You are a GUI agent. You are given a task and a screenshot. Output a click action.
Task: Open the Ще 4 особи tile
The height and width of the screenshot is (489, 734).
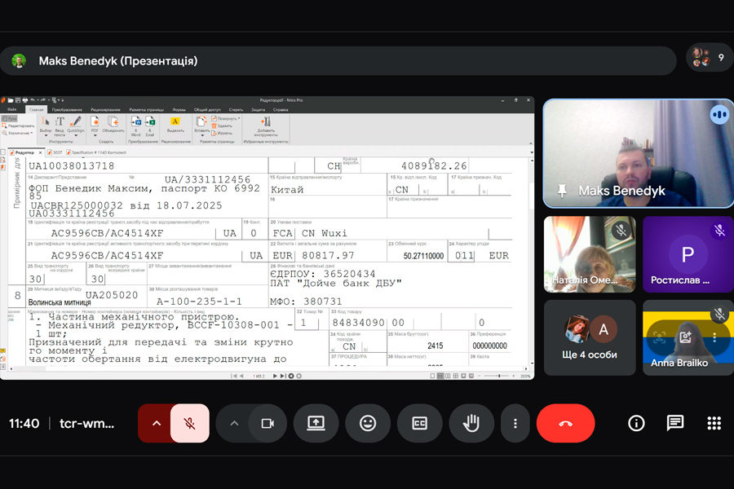pyautogui.click(x=590, y=338)
